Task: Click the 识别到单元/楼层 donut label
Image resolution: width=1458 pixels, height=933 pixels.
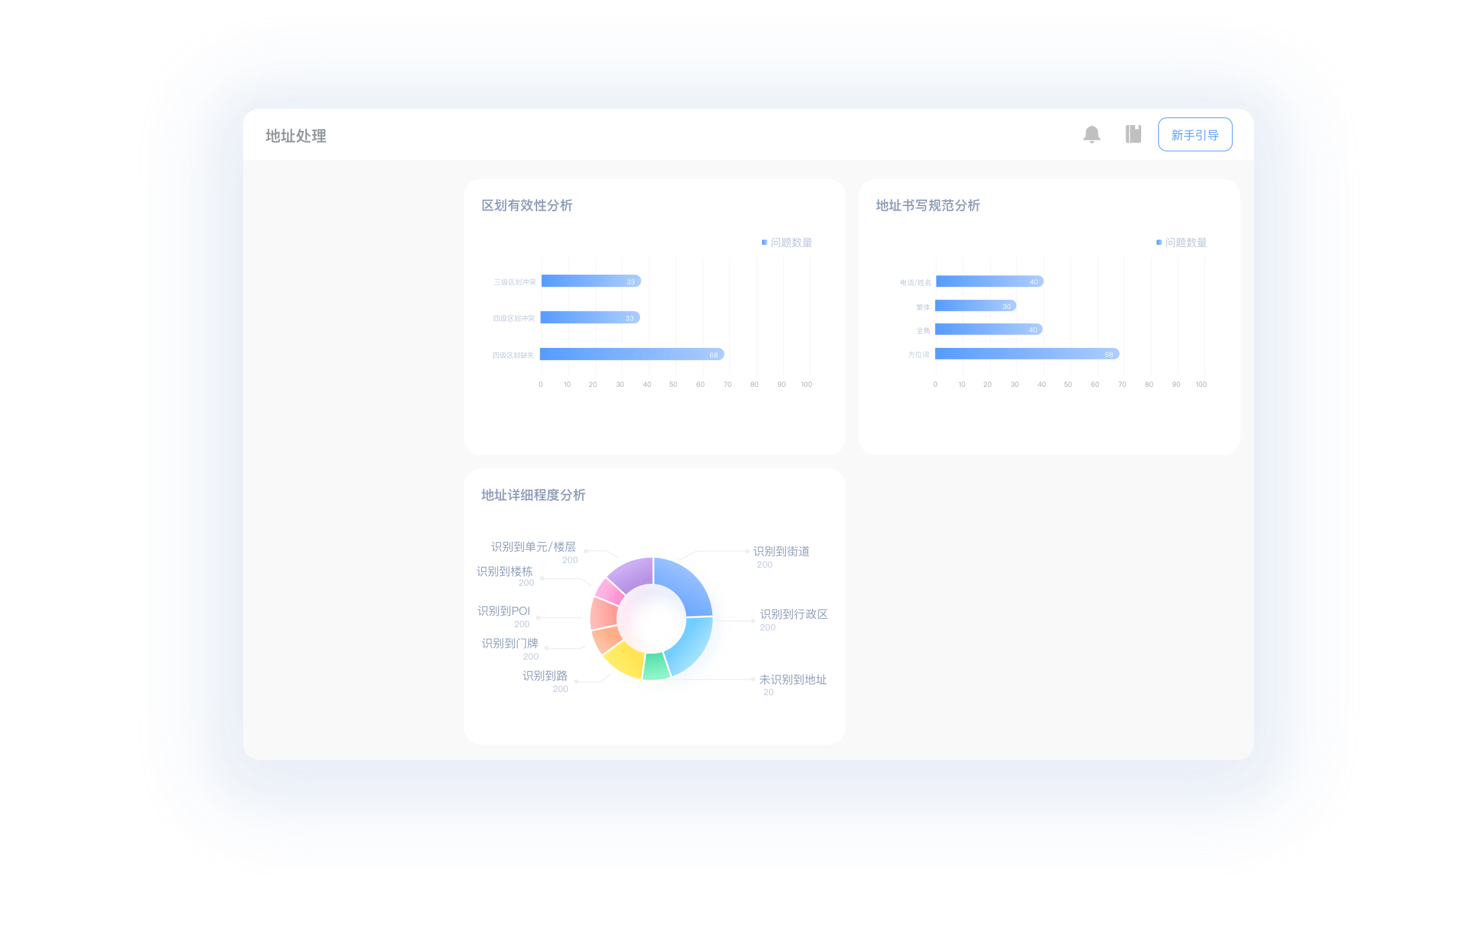Action: tap(533, 546)
